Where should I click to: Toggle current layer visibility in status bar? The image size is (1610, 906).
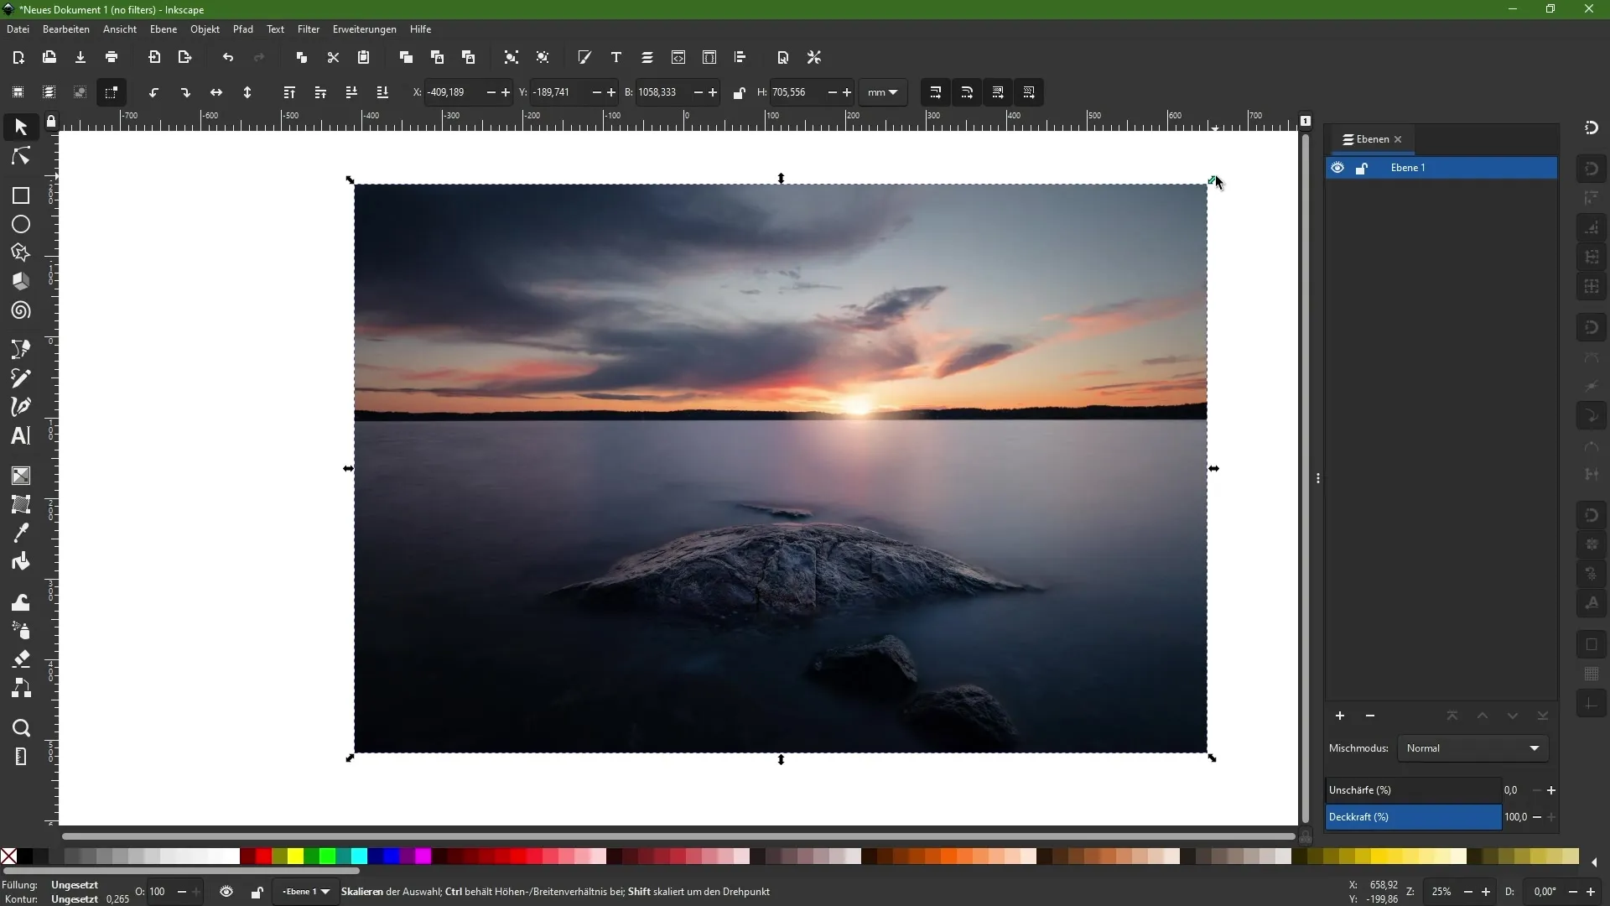[x=226, y=892]
